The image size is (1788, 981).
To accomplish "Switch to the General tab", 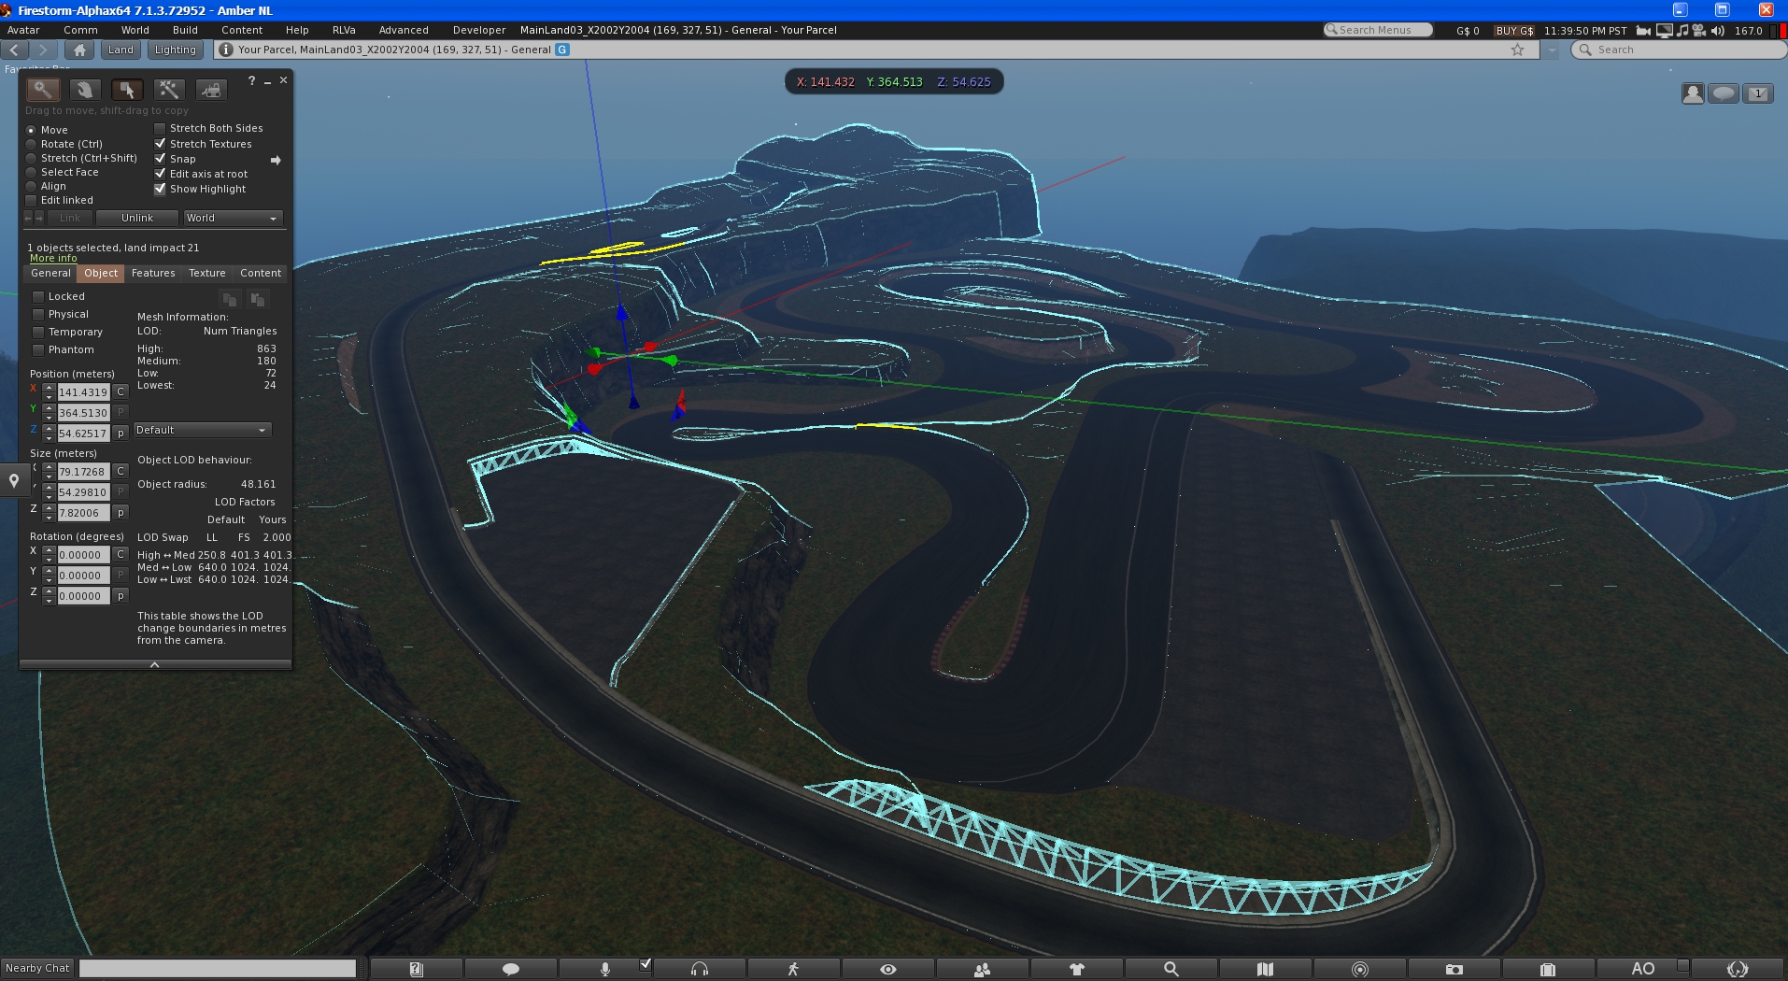I will (x=50, y=273).
